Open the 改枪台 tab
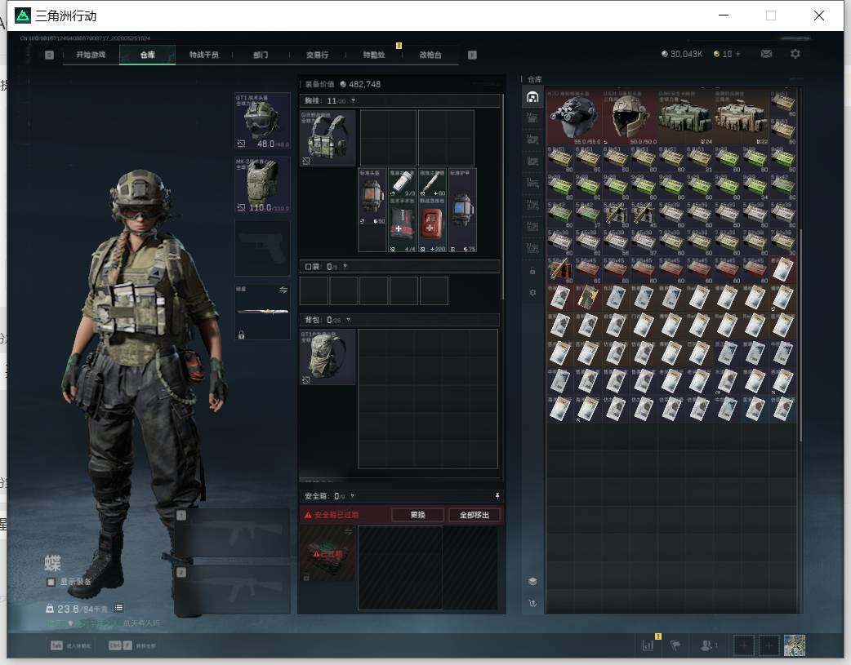 tap(430, 55)
